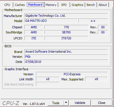114x107 pixels.
Task: Click the BIOS Version field FKb
Action: pos(66,57)
